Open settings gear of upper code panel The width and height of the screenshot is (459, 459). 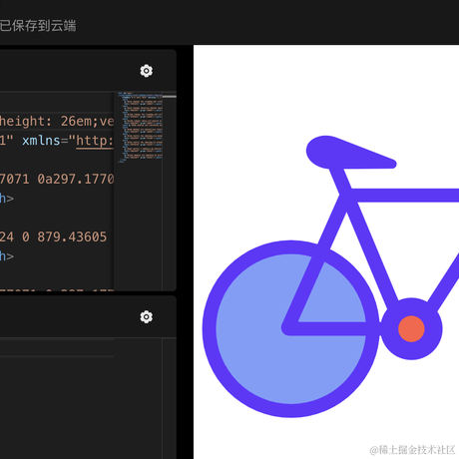[x=147, y=71]
